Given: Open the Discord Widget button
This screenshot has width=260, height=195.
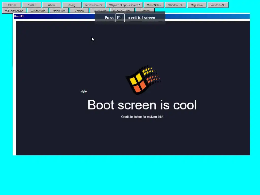Looking at the screenshot, I should coord(122,11).
